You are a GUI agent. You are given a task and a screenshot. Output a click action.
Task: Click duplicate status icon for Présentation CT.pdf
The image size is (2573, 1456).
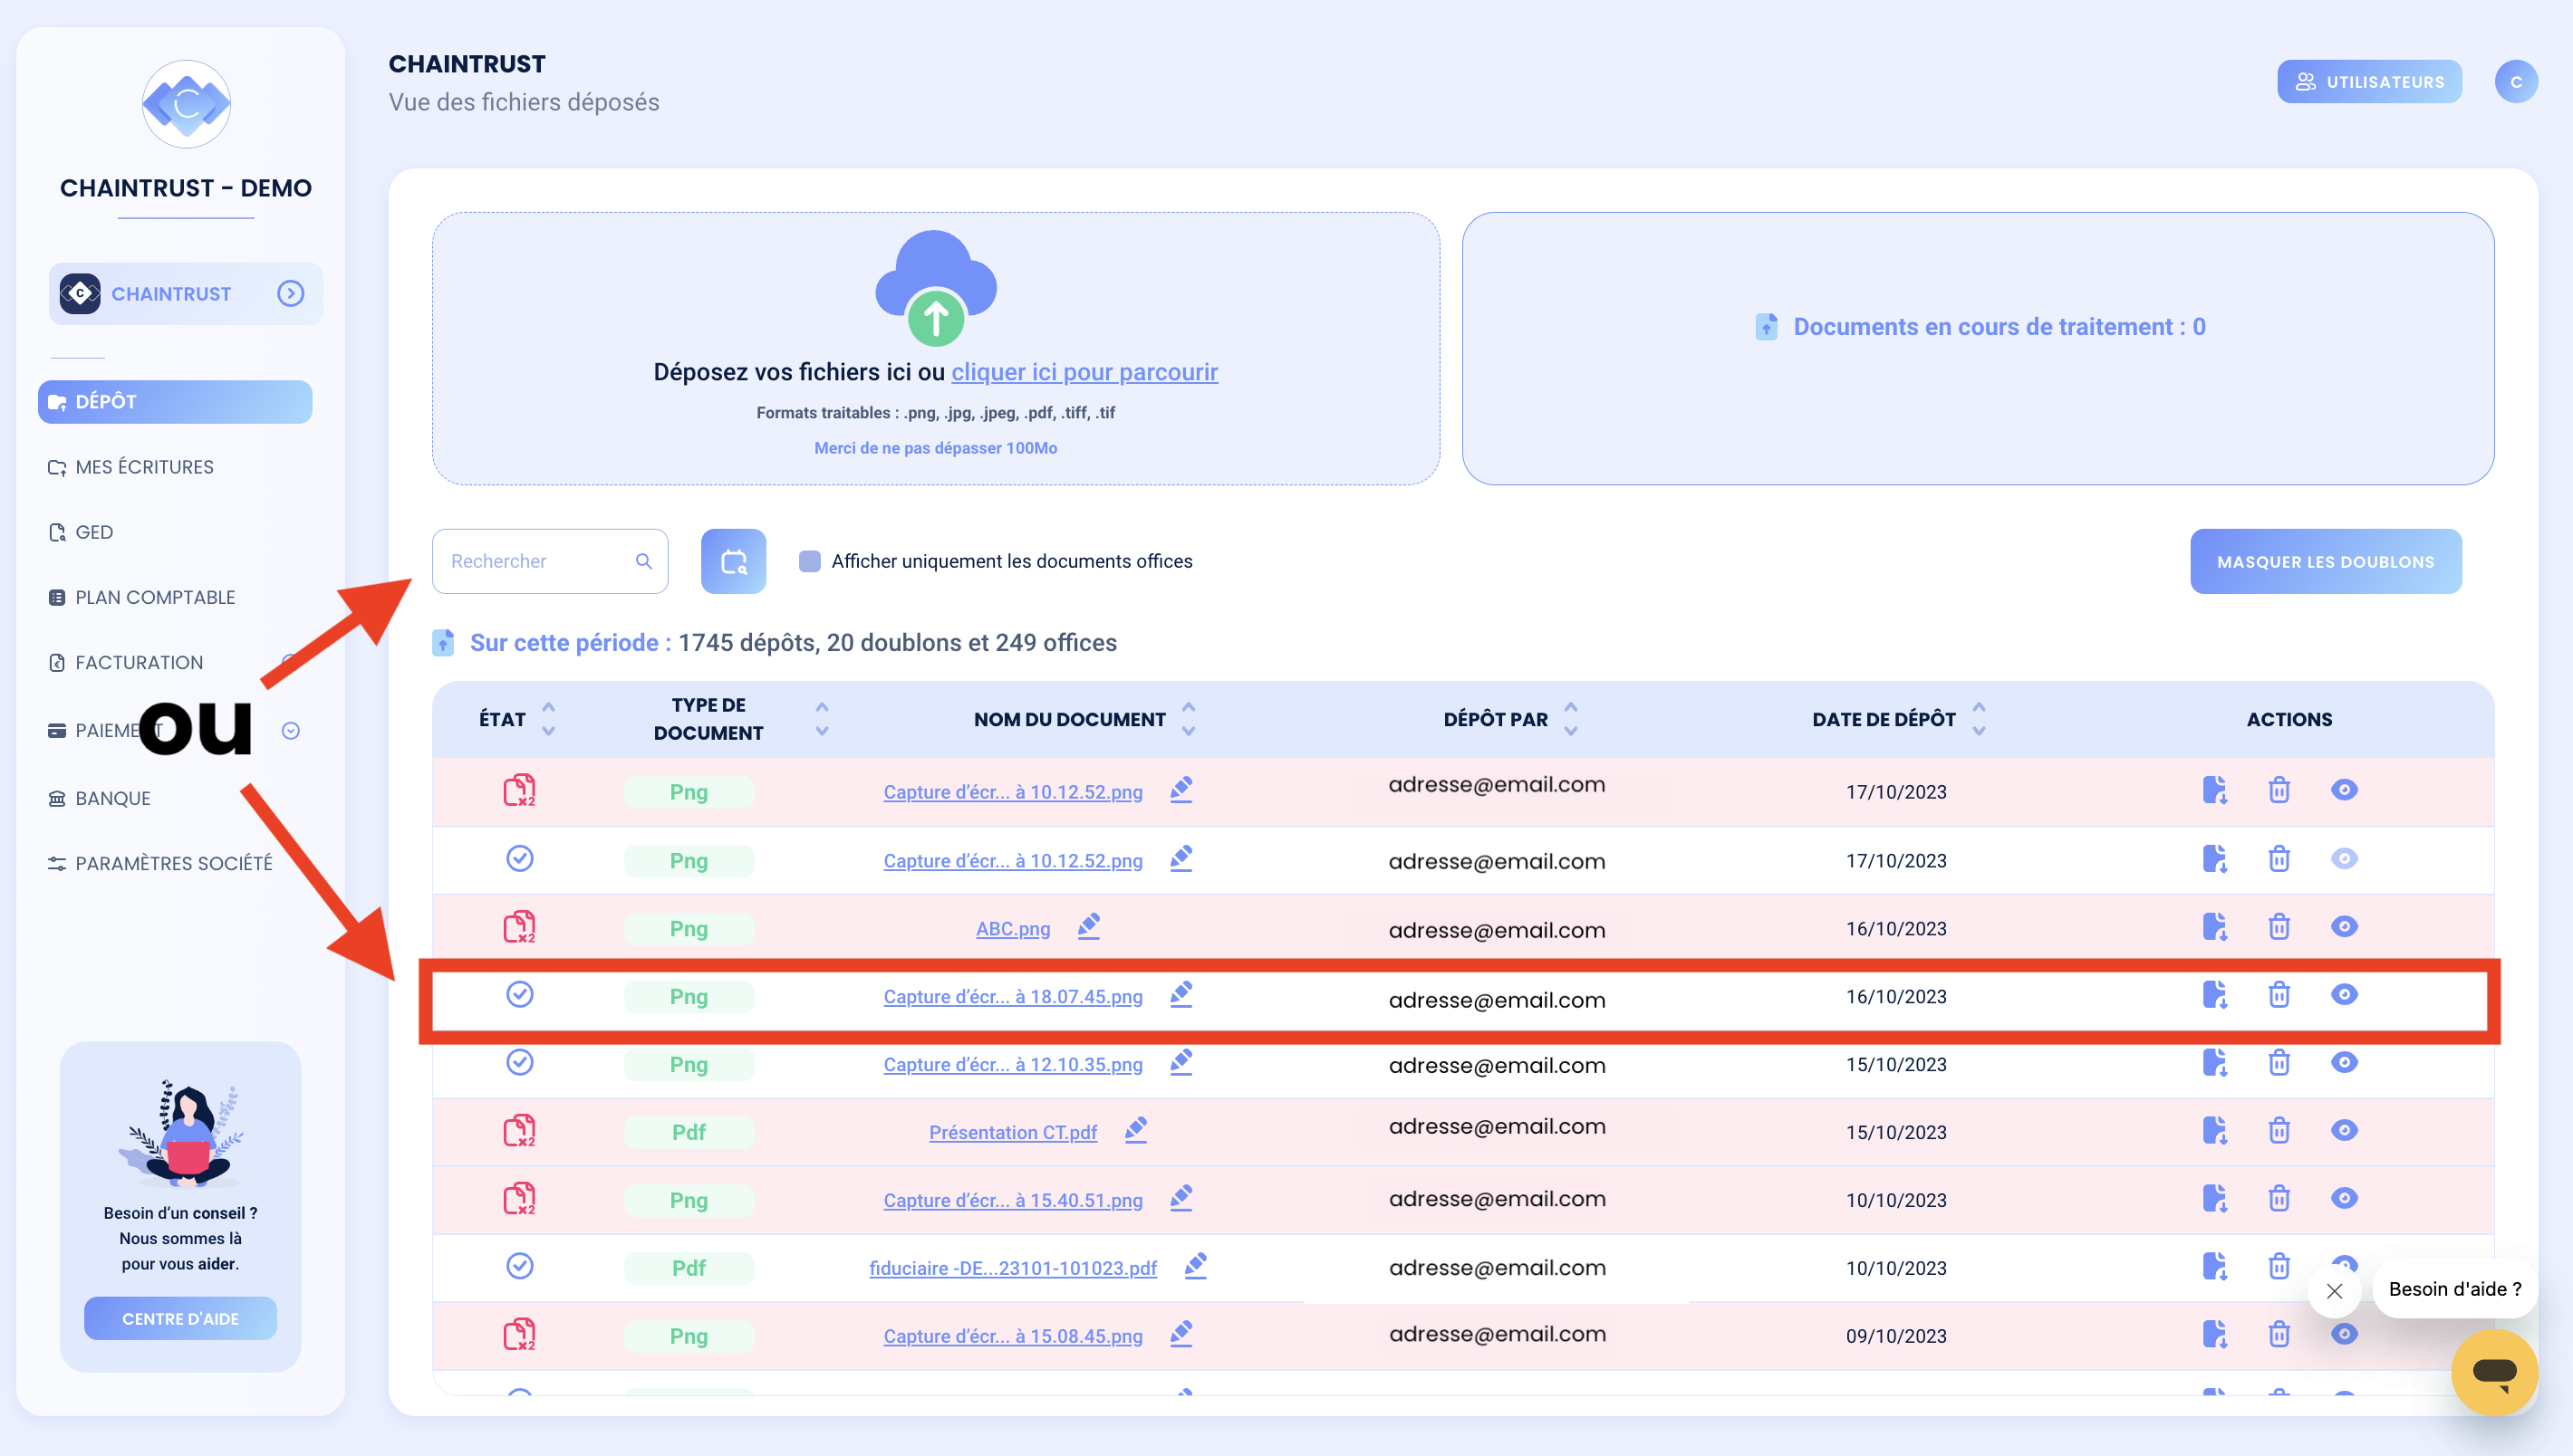click(519, 1131)
